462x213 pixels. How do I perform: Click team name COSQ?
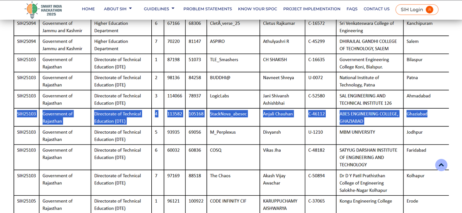(216, 150)
